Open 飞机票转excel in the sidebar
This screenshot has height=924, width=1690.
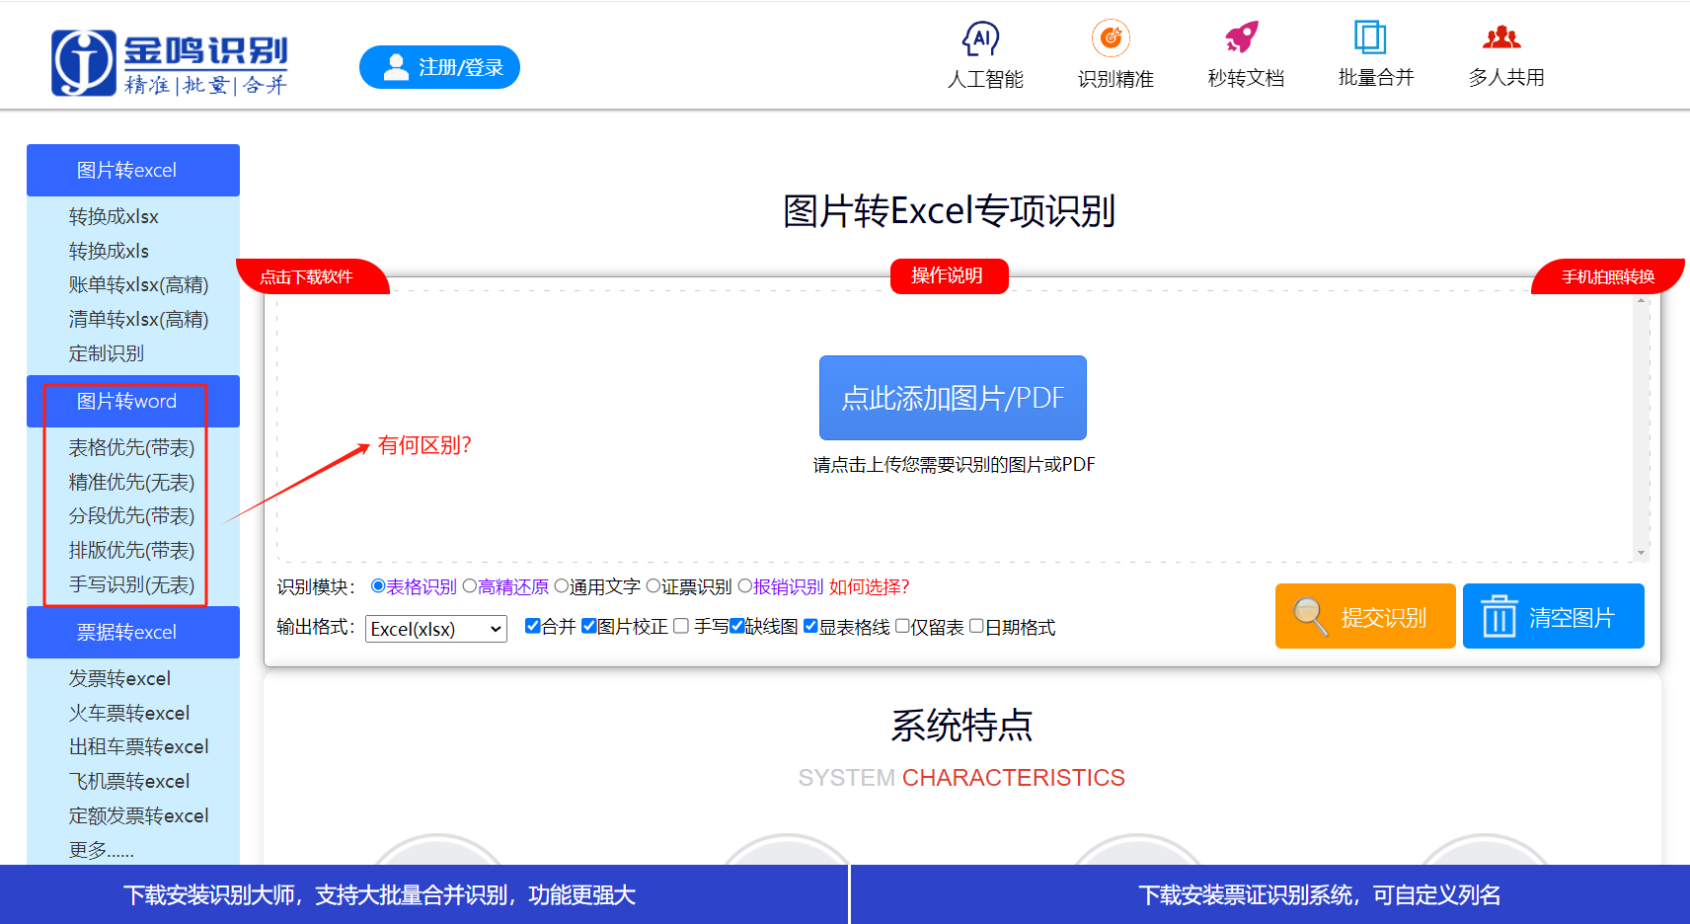click(x=128, y=781)
